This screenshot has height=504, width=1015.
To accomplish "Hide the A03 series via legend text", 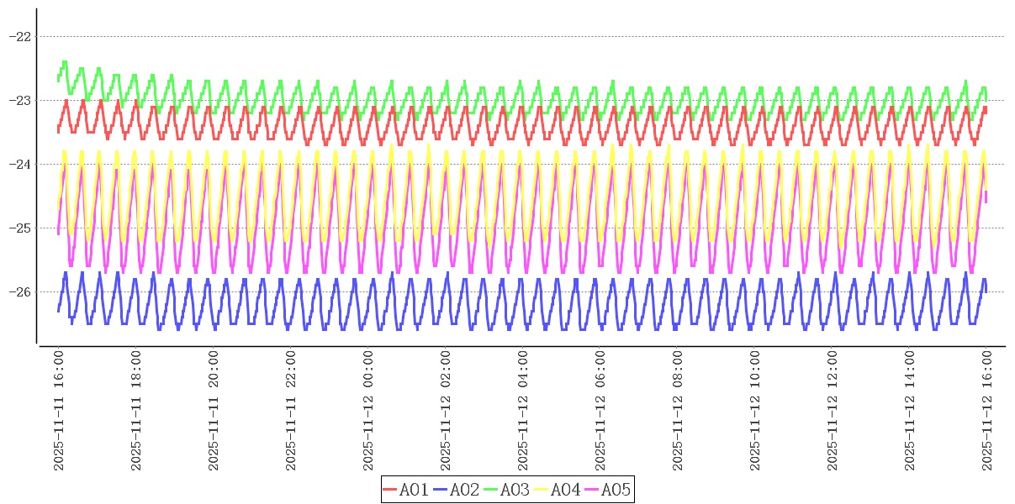I will click(515, 490).
